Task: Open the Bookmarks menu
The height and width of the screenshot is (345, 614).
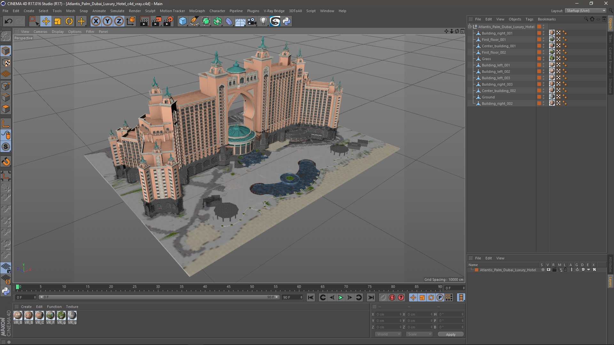Action: 547,19
